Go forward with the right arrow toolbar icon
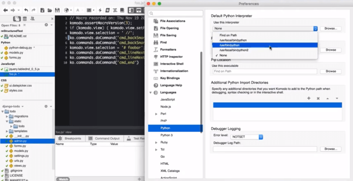 coord(13,10)
